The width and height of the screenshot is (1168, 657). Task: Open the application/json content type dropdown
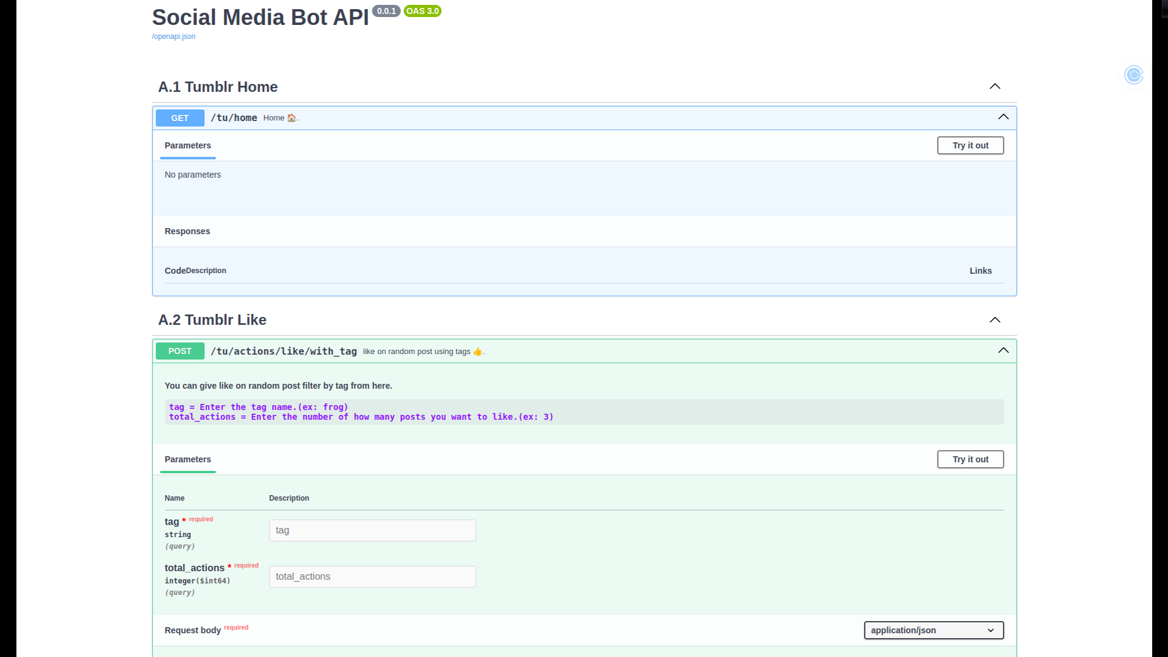[x=934, y=630]
